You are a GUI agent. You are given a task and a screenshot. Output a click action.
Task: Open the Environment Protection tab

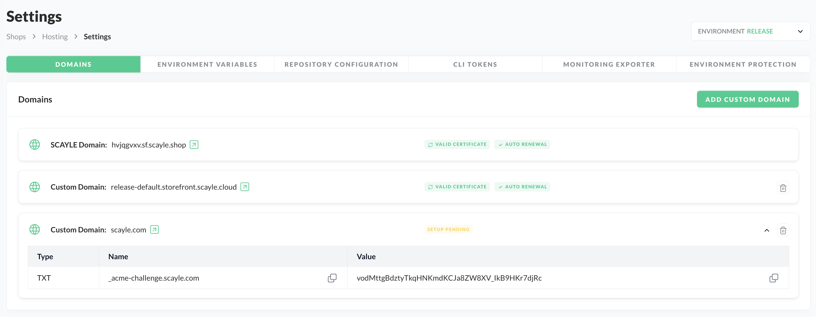coord(743,64)
